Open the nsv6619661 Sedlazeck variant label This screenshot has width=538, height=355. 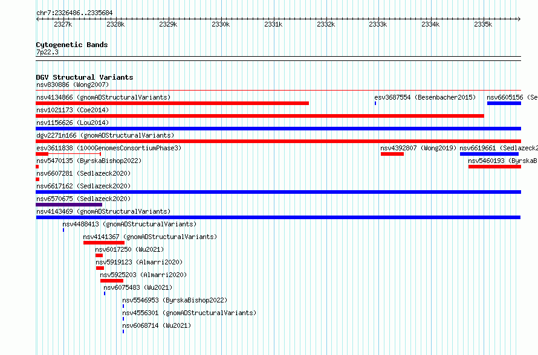tap(499, 148)
